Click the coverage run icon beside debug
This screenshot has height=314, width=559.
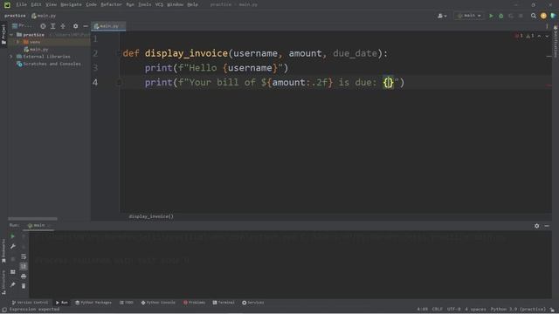point(511,16)
